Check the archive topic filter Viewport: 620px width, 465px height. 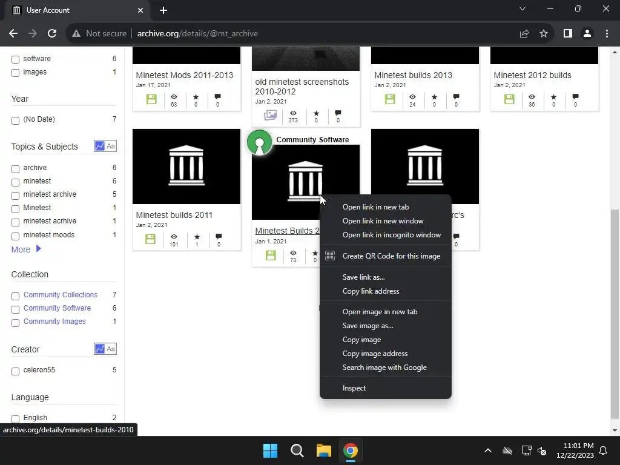(x=15, y=169)
